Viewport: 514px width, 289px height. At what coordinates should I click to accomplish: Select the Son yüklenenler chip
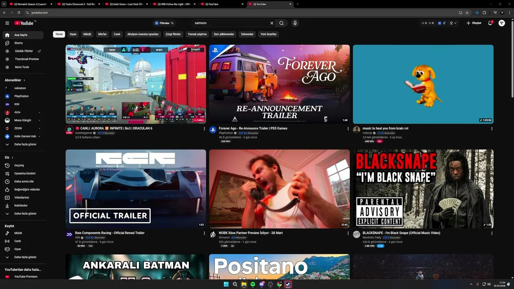224,34
